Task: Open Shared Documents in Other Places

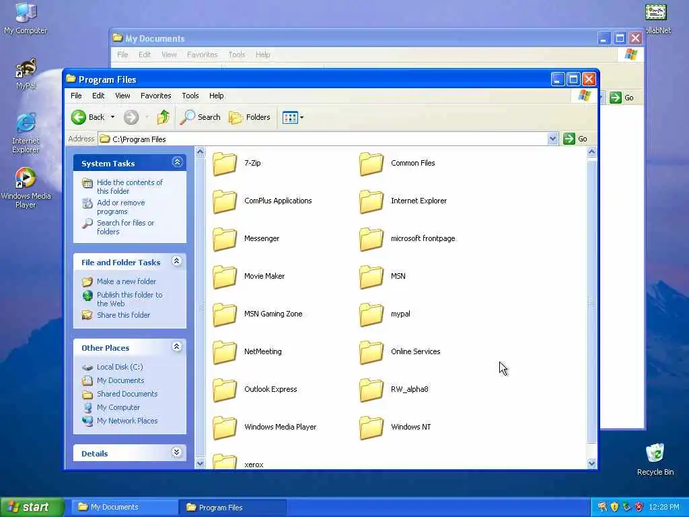Action: [127, 394]
